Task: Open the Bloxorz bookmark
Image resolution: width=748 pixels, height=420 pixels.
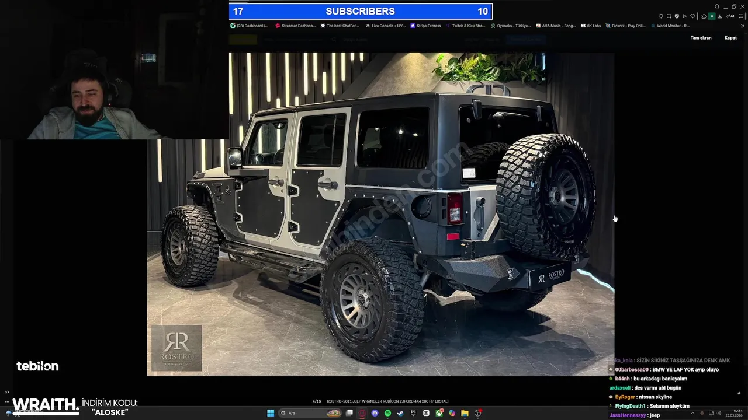Action: [625, 26]
